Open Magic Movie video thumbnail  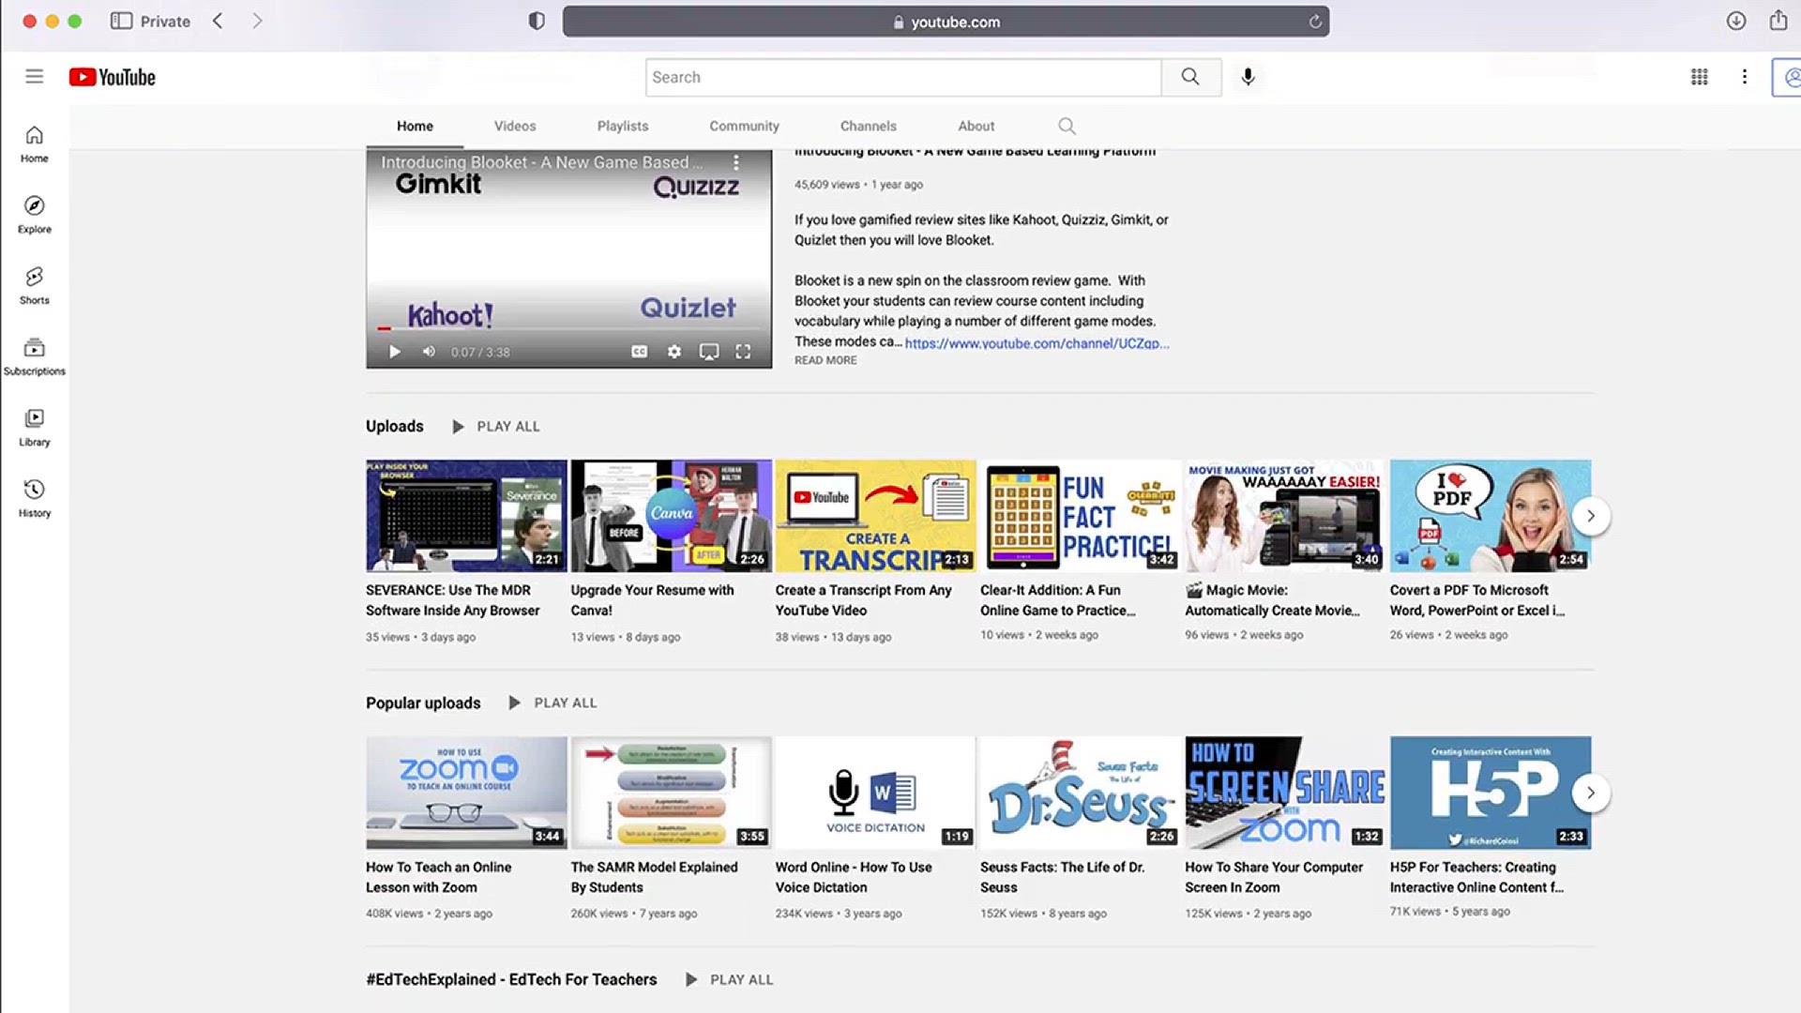pos(1285,515)
